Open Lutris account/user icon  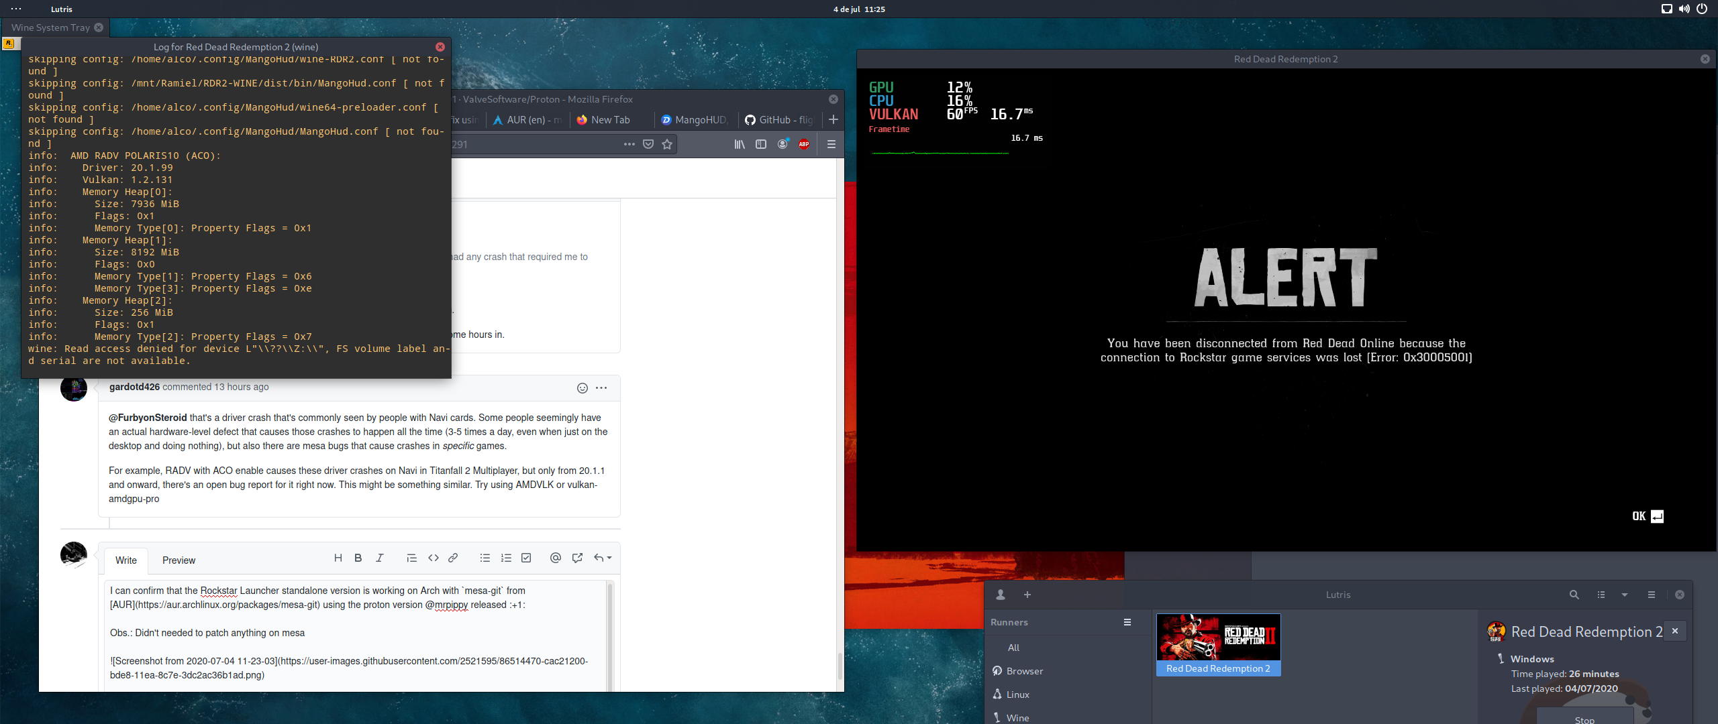tap(1001, 595)
